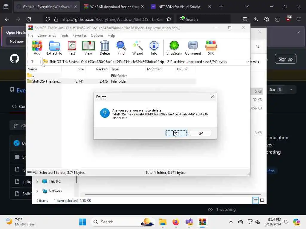Select the ShiftOS-TheRevi... folder row
The image size is (306, 229).
(111, 81)
